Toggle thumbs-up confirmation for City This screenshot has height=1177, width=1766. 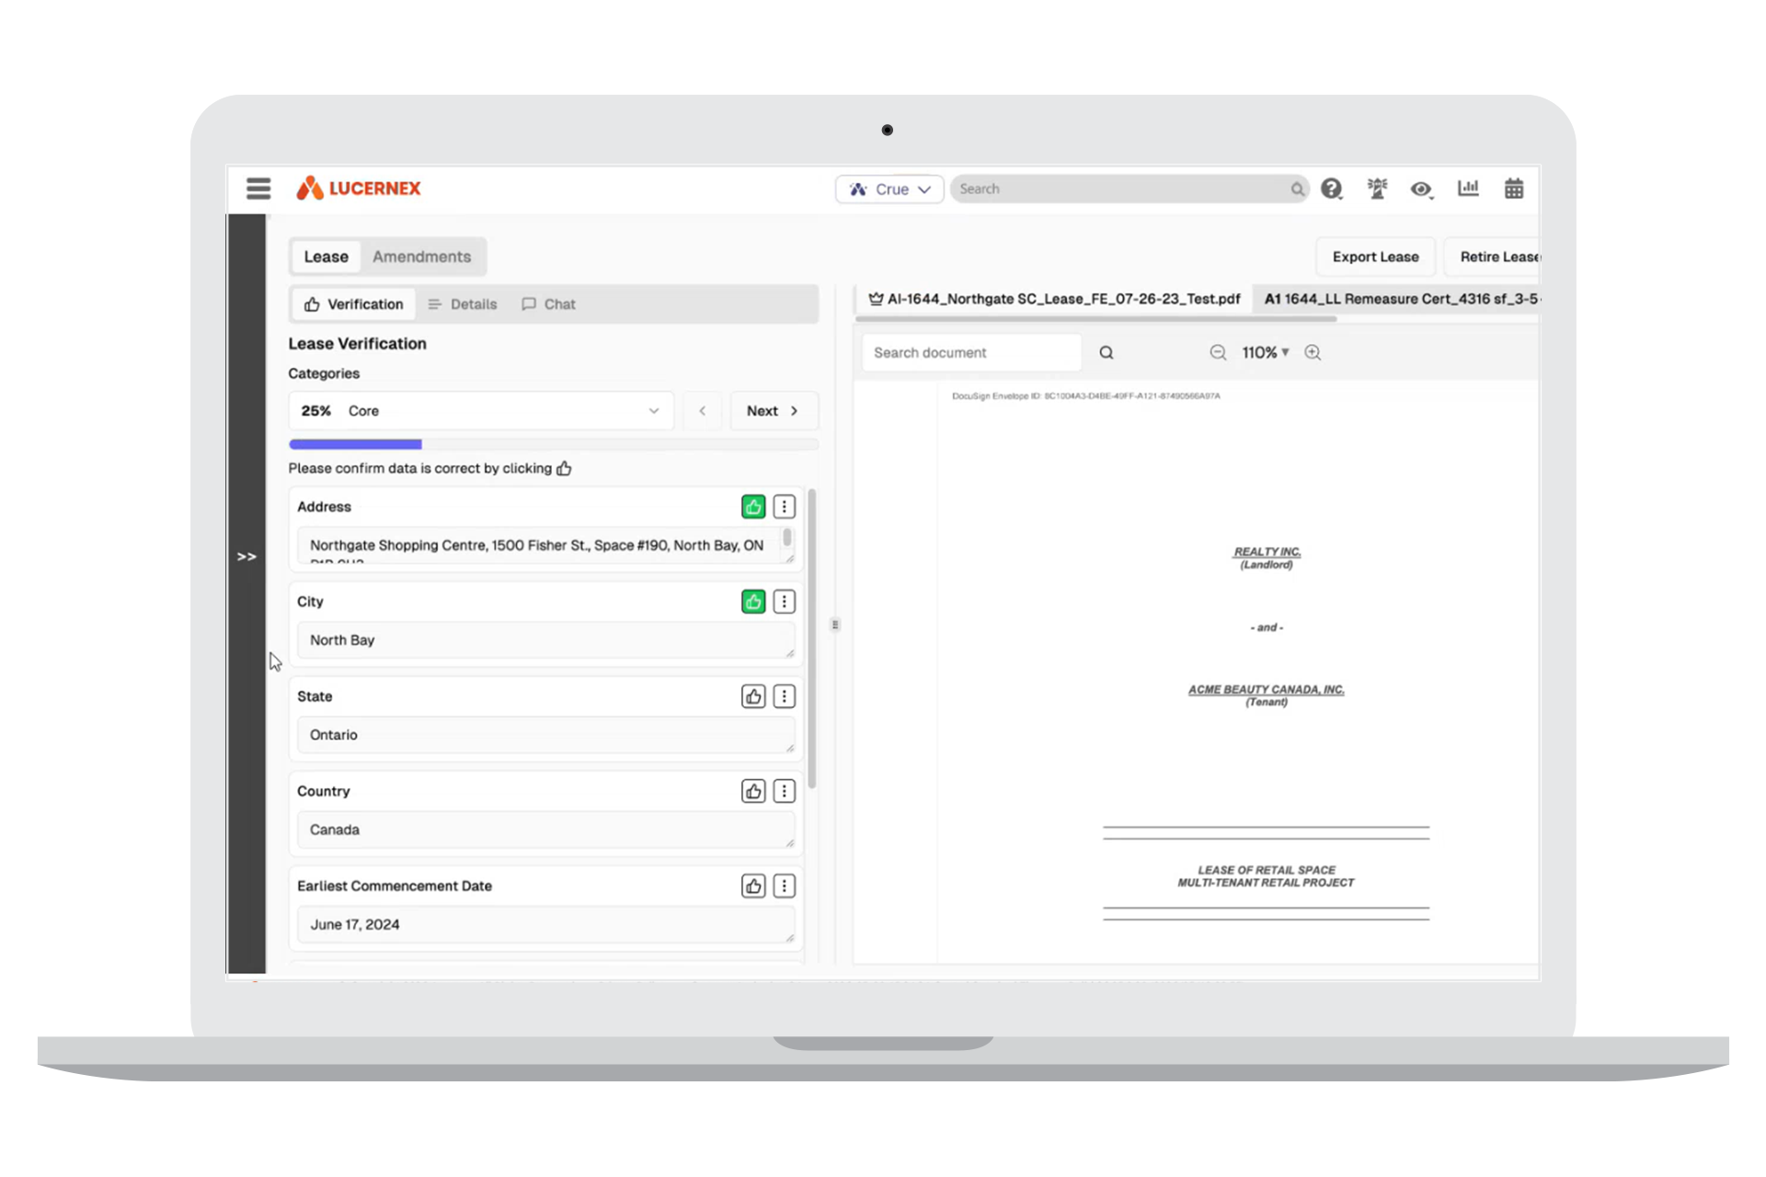[753, 601]
